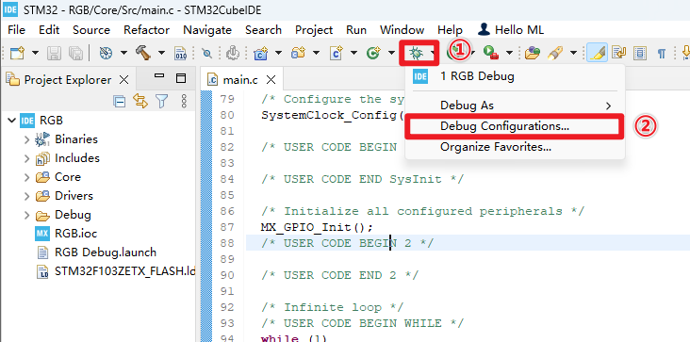Toggle Skip All Breakpoints
Screen dimensions: 690x342
[x=206, y=53]
